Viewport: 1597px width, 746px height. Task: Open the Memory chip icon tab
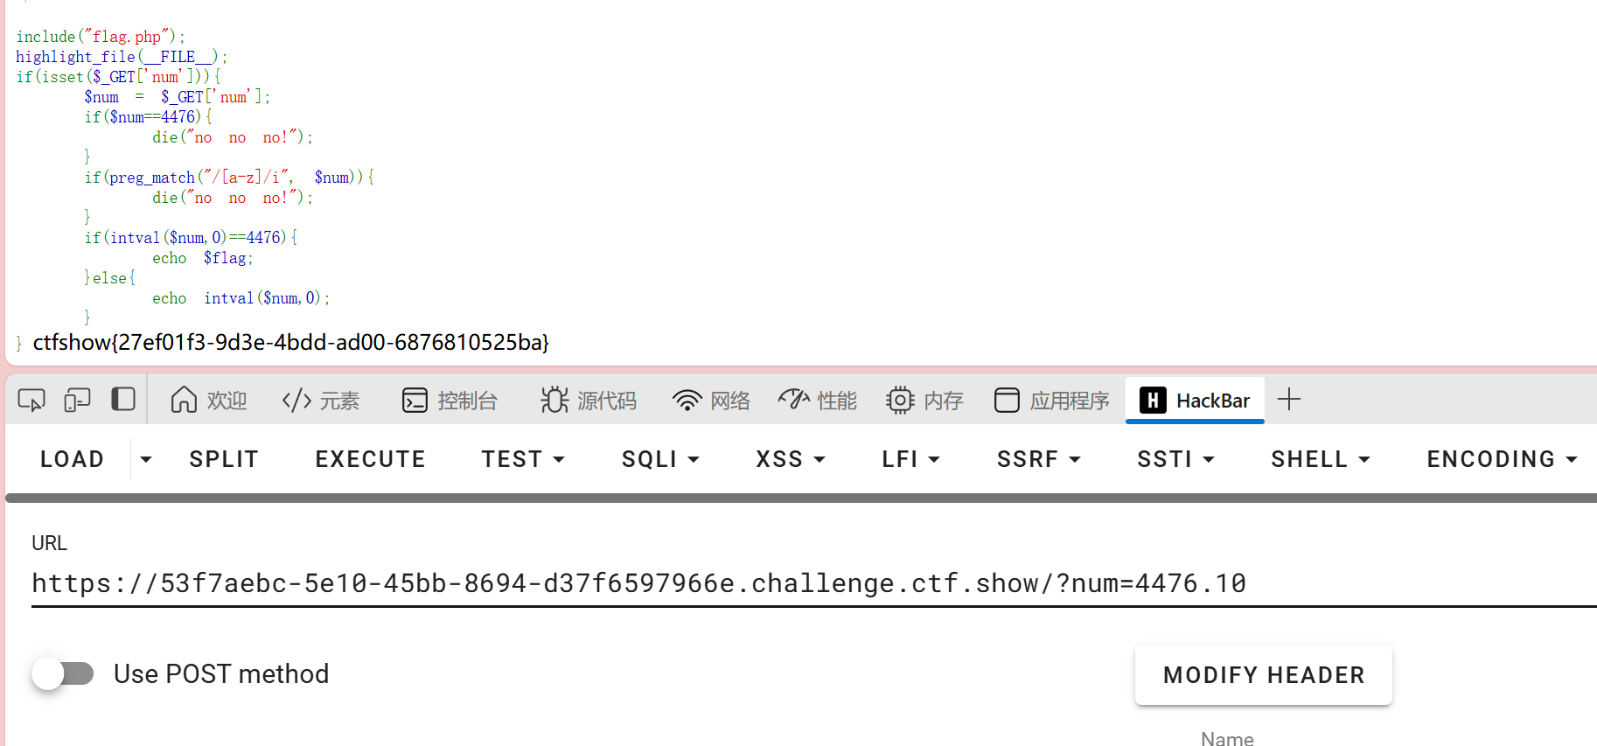point(924,401)
